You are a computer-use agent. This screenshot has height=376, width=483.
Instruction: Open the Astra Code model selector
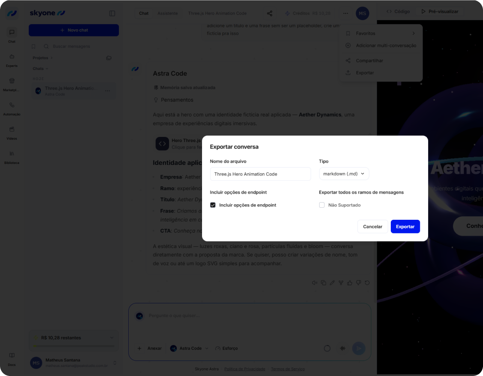pos(190,348)
